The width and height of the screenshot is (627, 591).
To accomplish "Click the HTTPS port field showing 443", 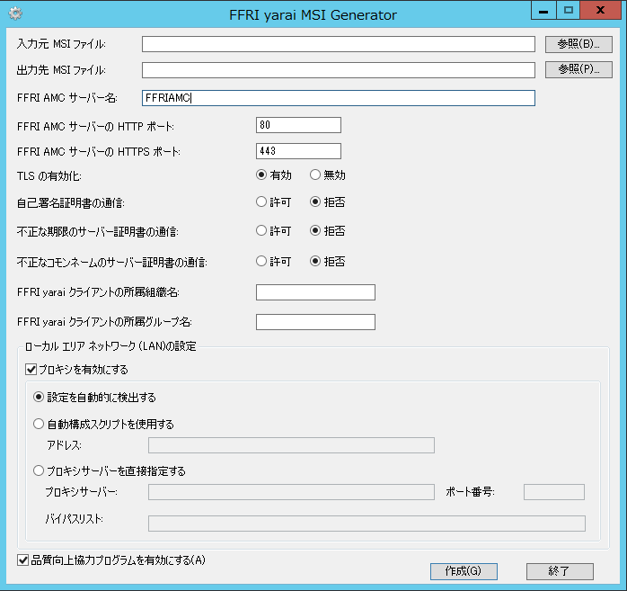I will coord(298,151).
